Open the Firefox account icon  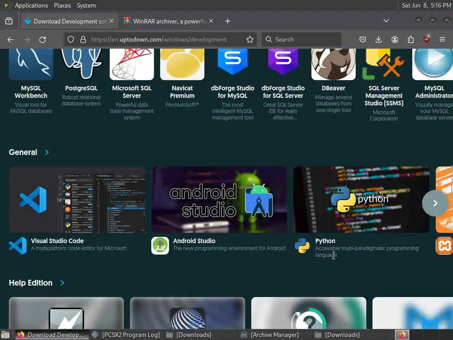pyautogui.click(x=395, y=39)
